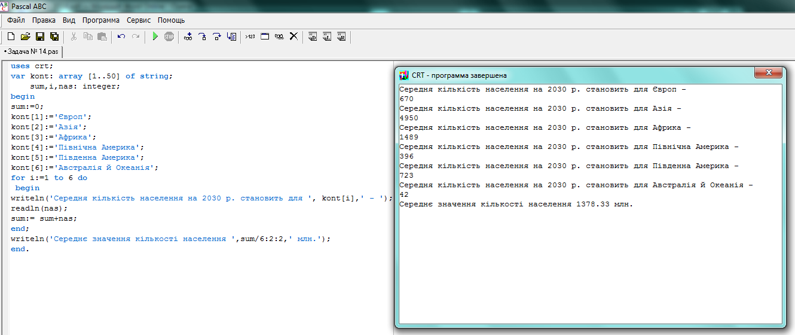The height and width of the screenshot is (335, 795).
Task: Step over with the debug arrow icon
Action: (x=217, y=36)
